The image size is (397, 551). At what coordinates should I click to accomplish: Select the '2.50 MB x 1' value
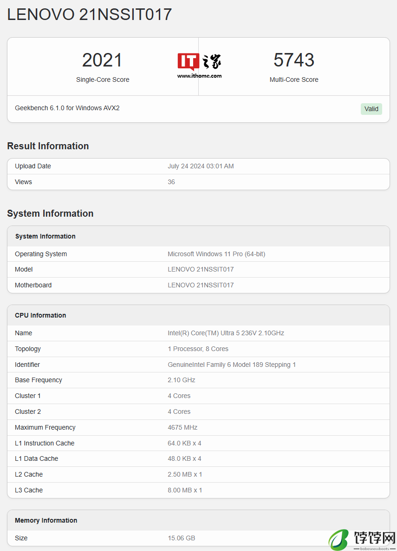[185, 475]
